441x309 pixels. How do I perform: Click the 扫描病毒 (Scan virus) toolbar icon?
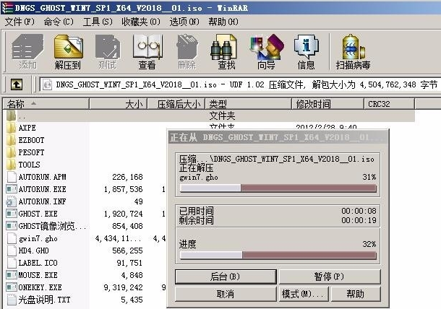pos(353,52)
